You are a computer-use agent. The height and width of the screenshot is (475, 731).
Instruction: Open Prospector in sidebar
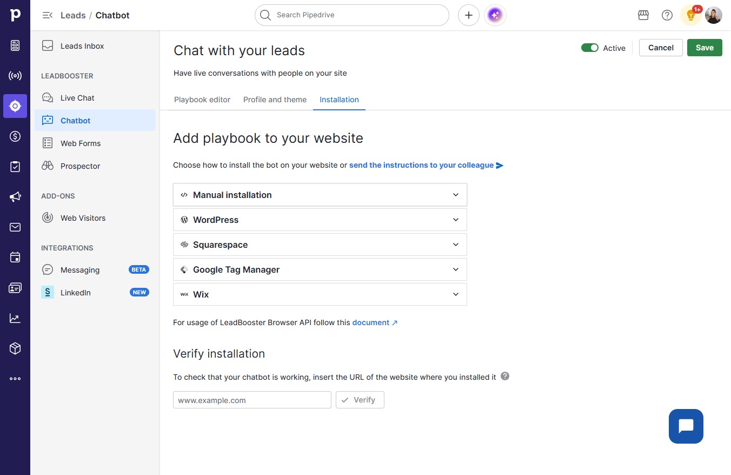tap(95, 166)
